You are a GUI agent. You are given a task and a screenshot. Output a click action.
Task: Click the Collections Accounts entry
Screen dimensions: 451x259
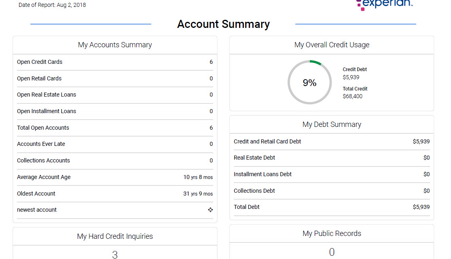43,160
